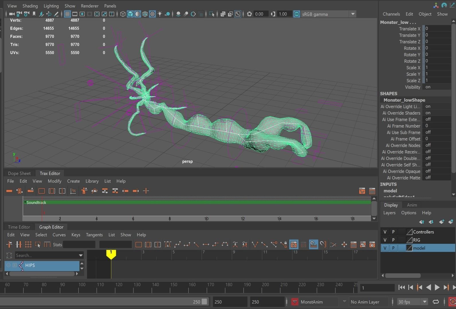Switch to the Dope Sheet tab
This screenshot has width=456, height=309.
coord(19,173)
